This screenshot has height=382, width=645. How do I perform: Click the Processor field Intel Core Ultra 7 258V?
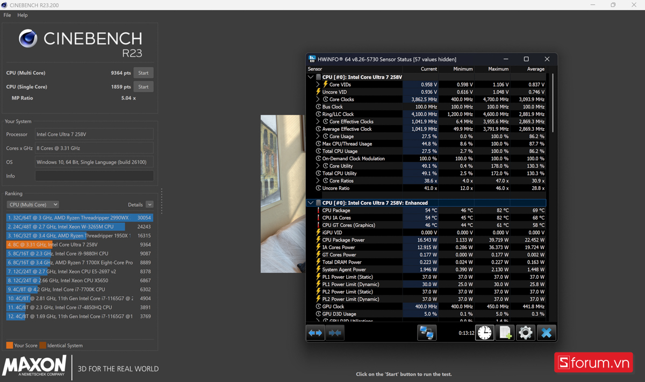[94, 134]
